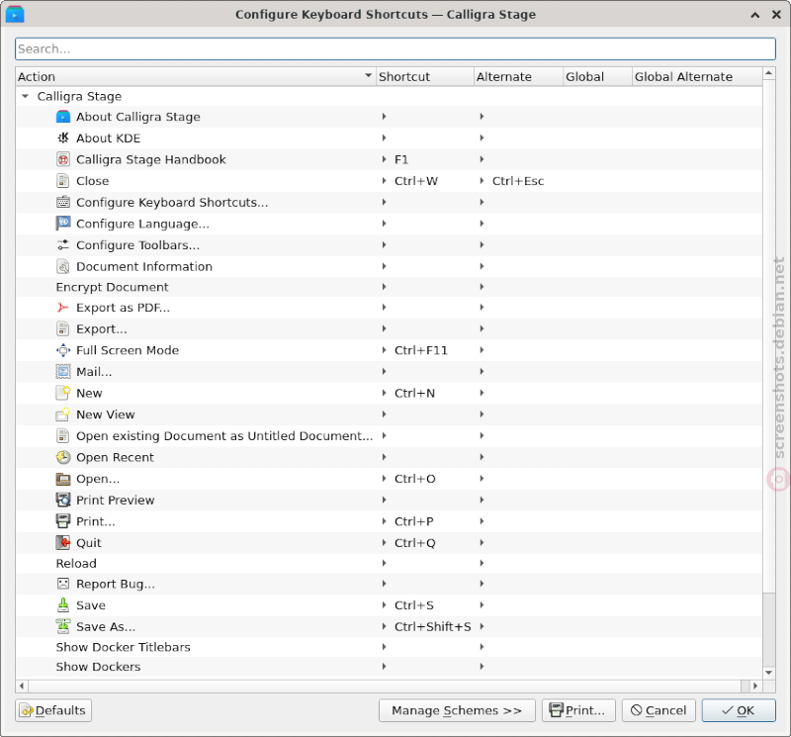The width and height of the screenshot is (791, 737).
Task: Click the horizontal scrollbar right arrow
Action: [x=755, y=686]
